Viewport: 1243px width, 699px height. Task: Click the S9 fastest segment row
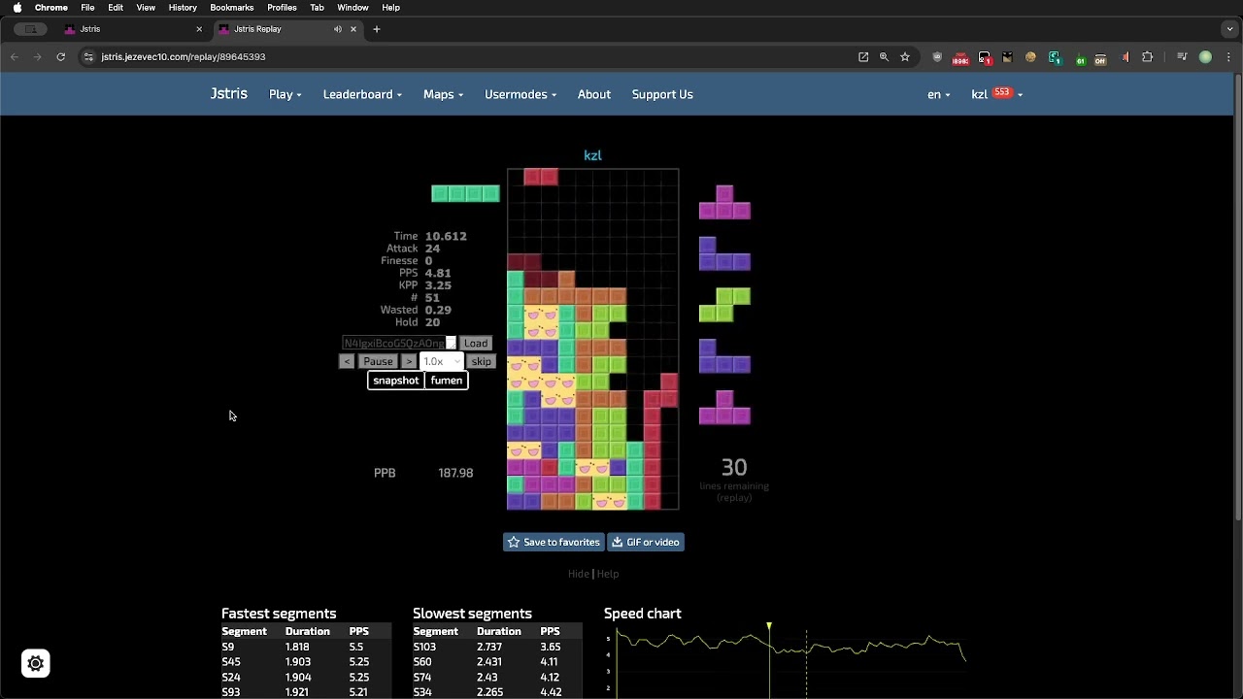click(x=306, y=647)
